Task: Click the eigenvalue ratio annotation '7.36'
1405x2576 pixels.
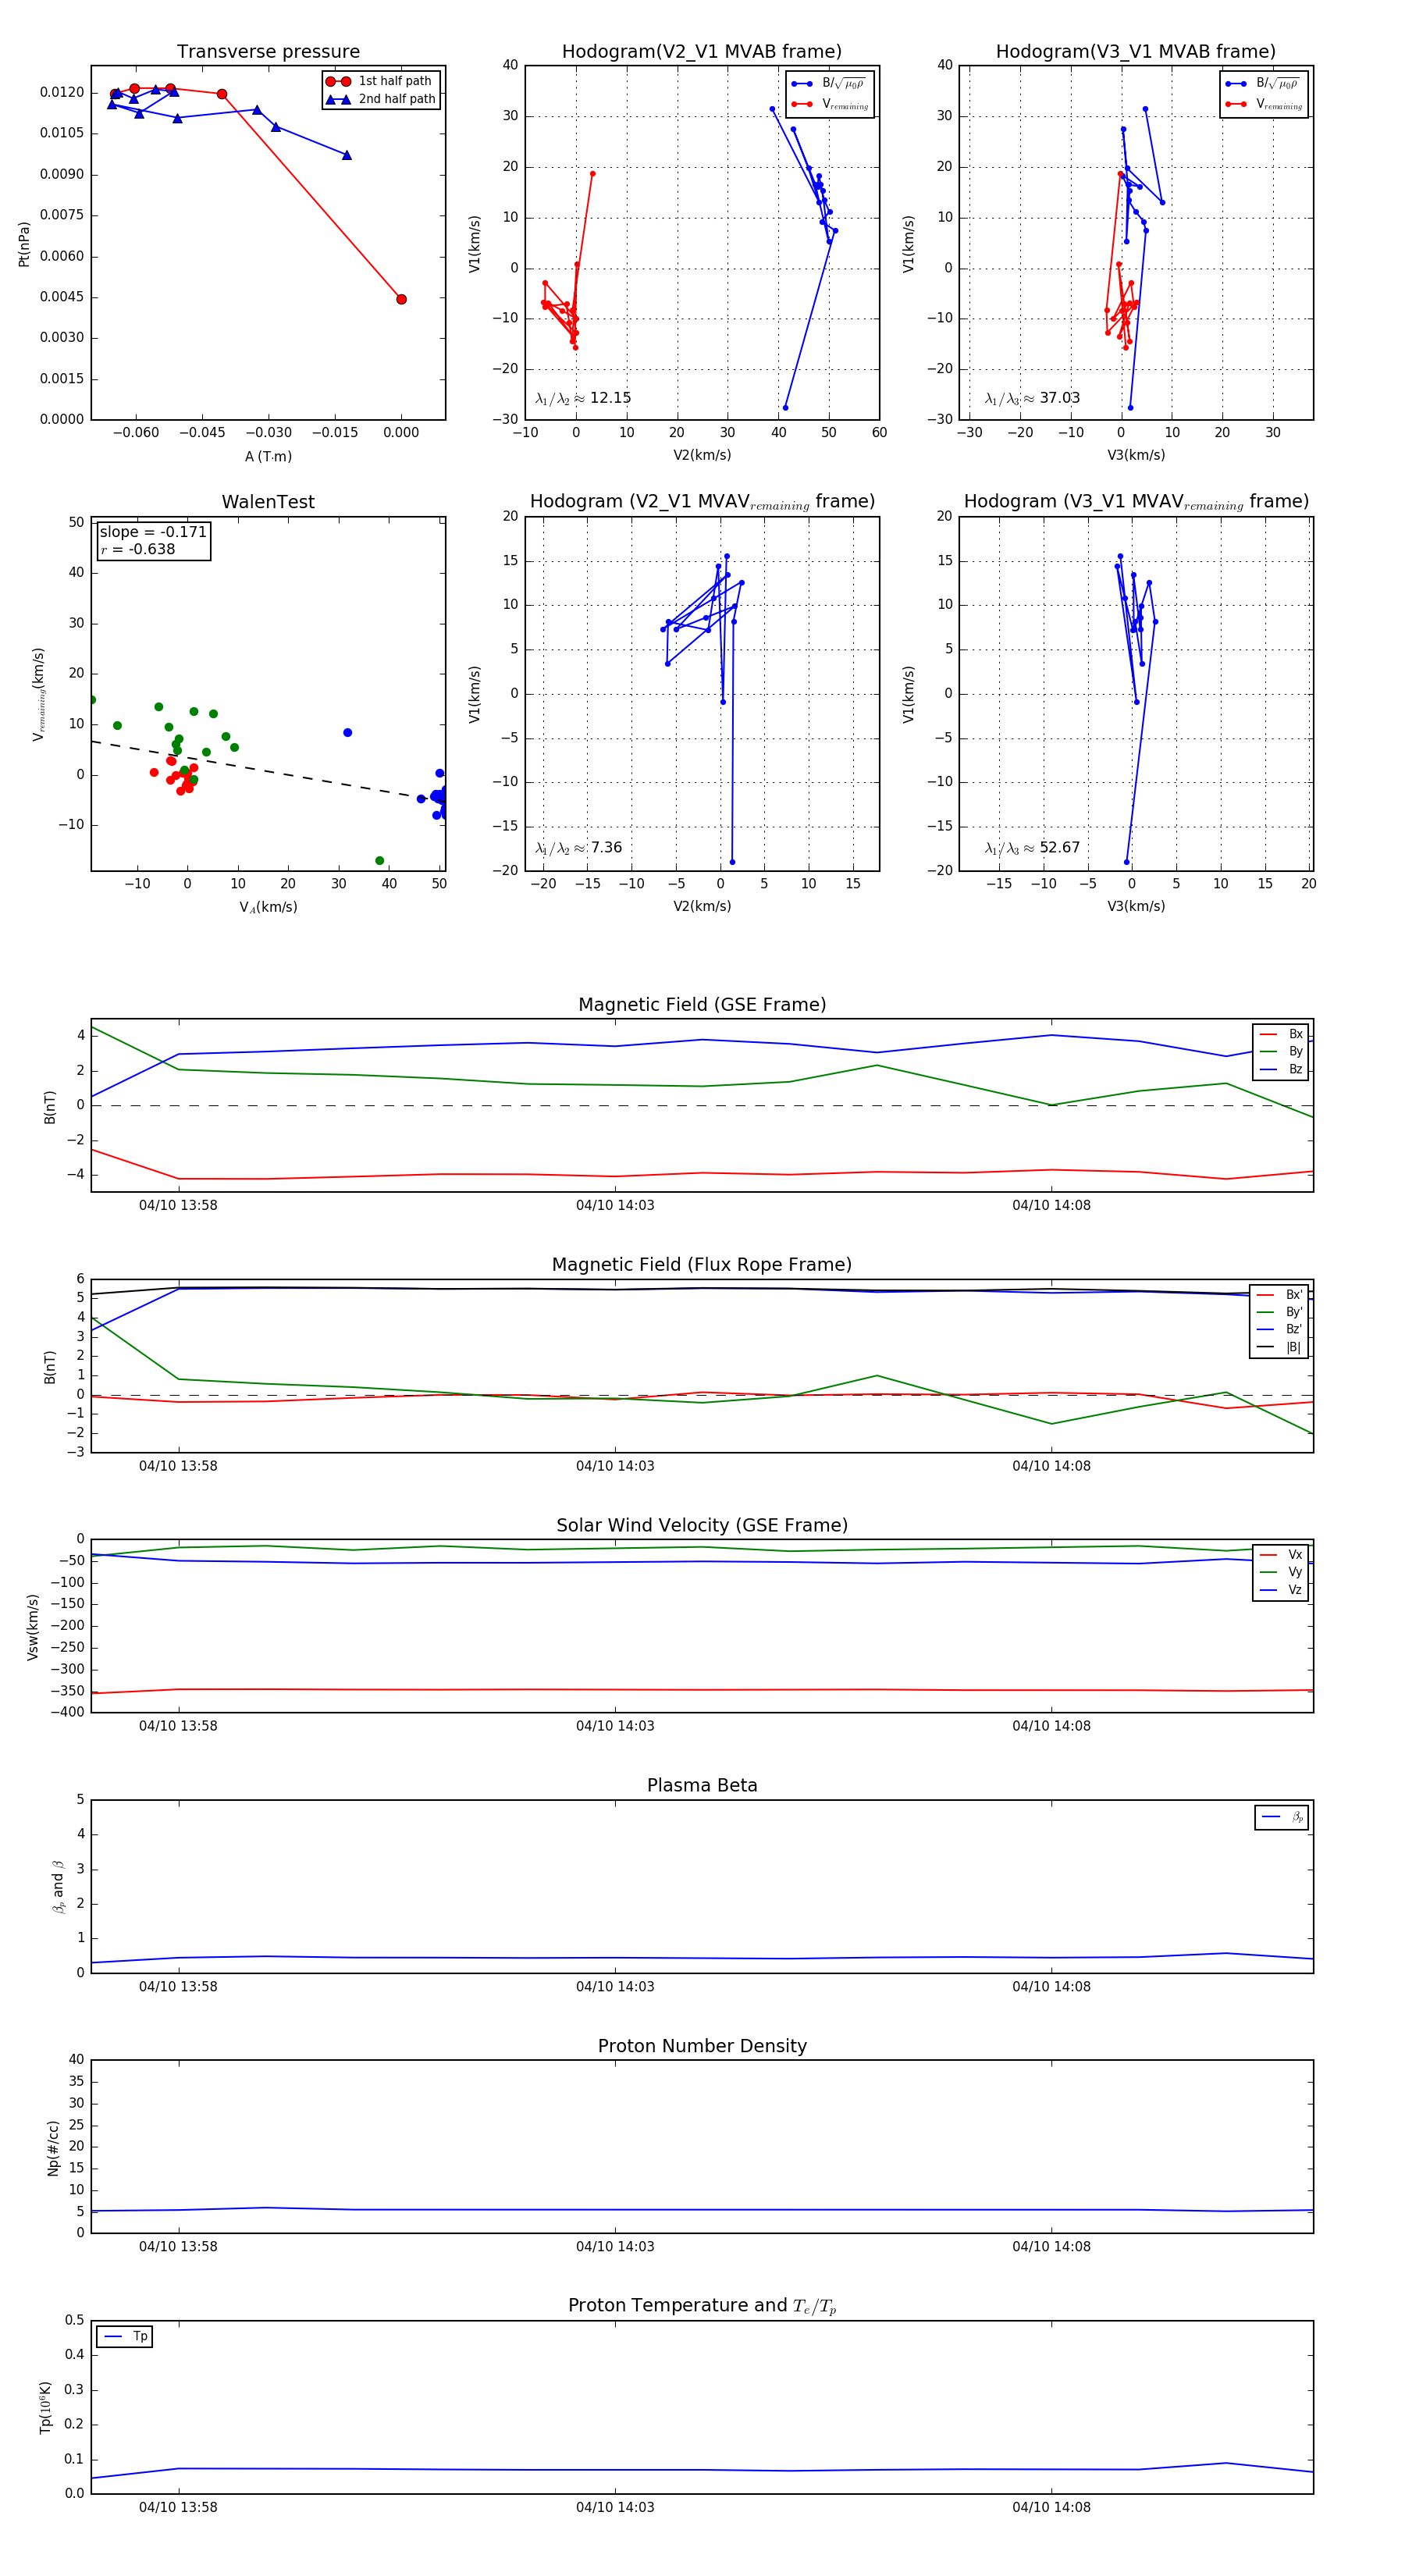Action: [x=578, y=848]
